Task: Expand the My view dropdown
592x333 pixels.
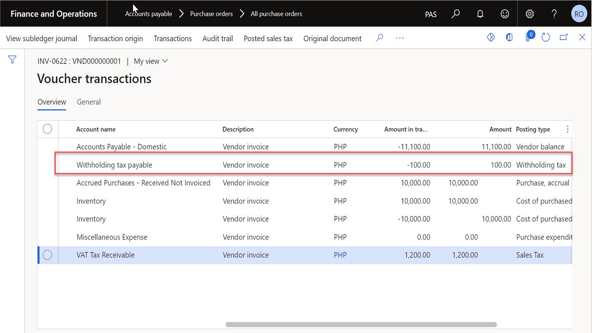Action: point(151,61)
